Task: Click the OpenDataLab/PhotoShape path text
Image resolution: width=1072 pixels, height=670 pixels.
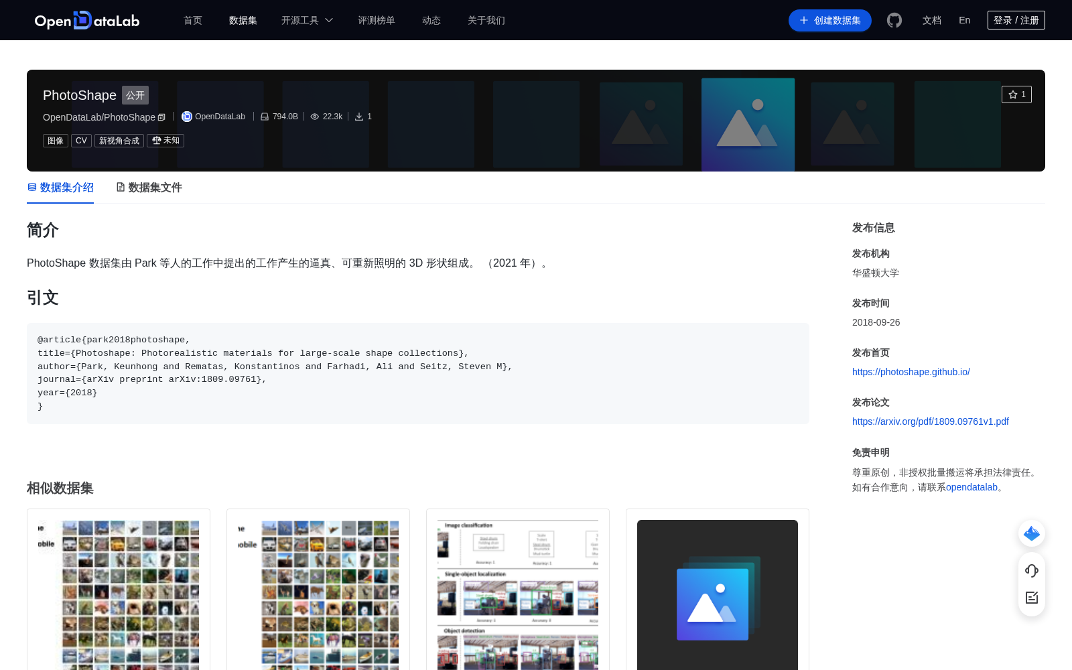Action: 99,117
